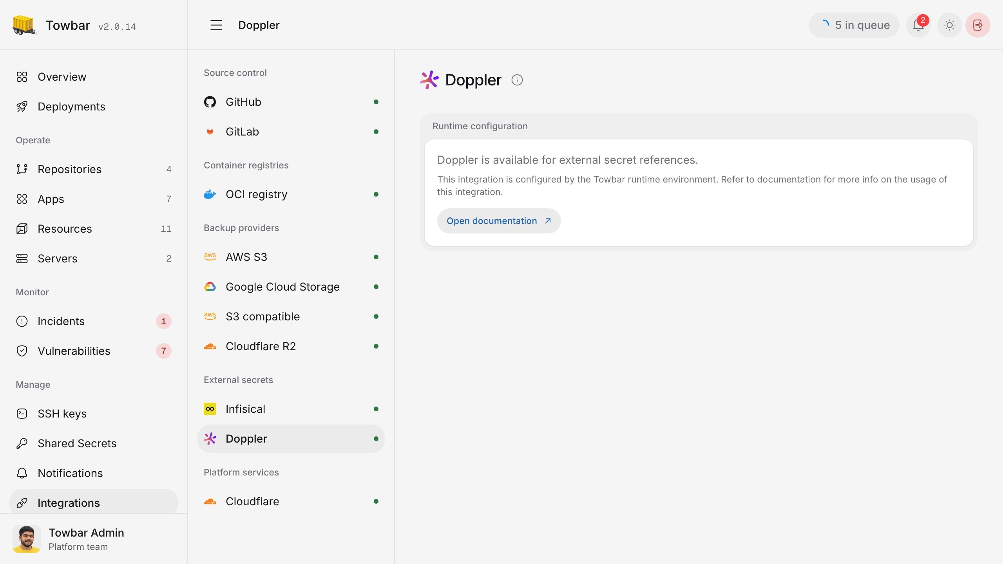Click the GitLab fox icon

(210, 132)
